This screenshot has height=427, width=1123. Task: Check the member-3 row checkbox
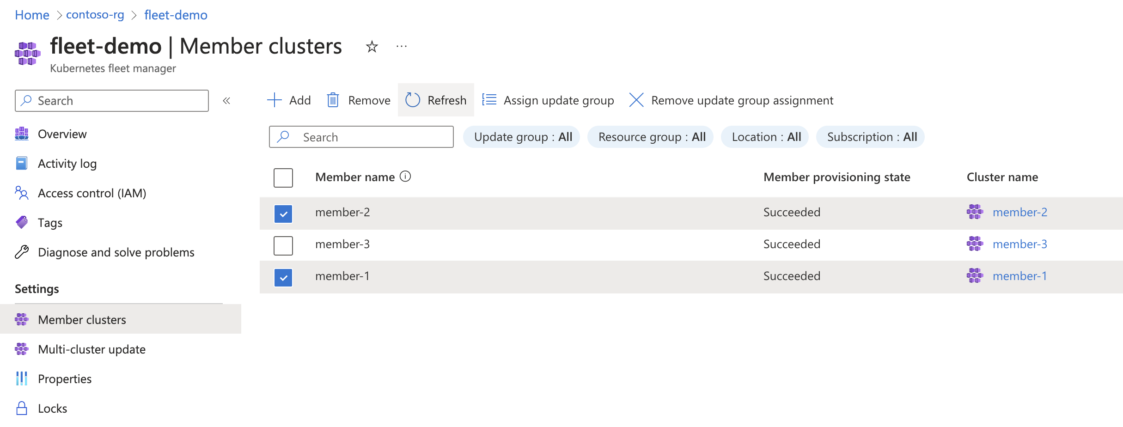(283, 245)
